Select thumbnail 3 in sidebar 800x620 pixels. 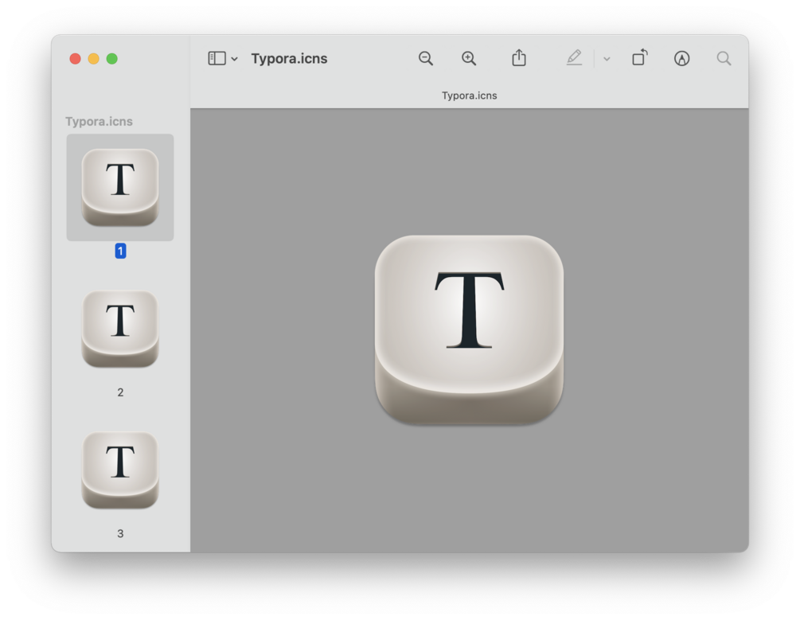pos(120,470)
